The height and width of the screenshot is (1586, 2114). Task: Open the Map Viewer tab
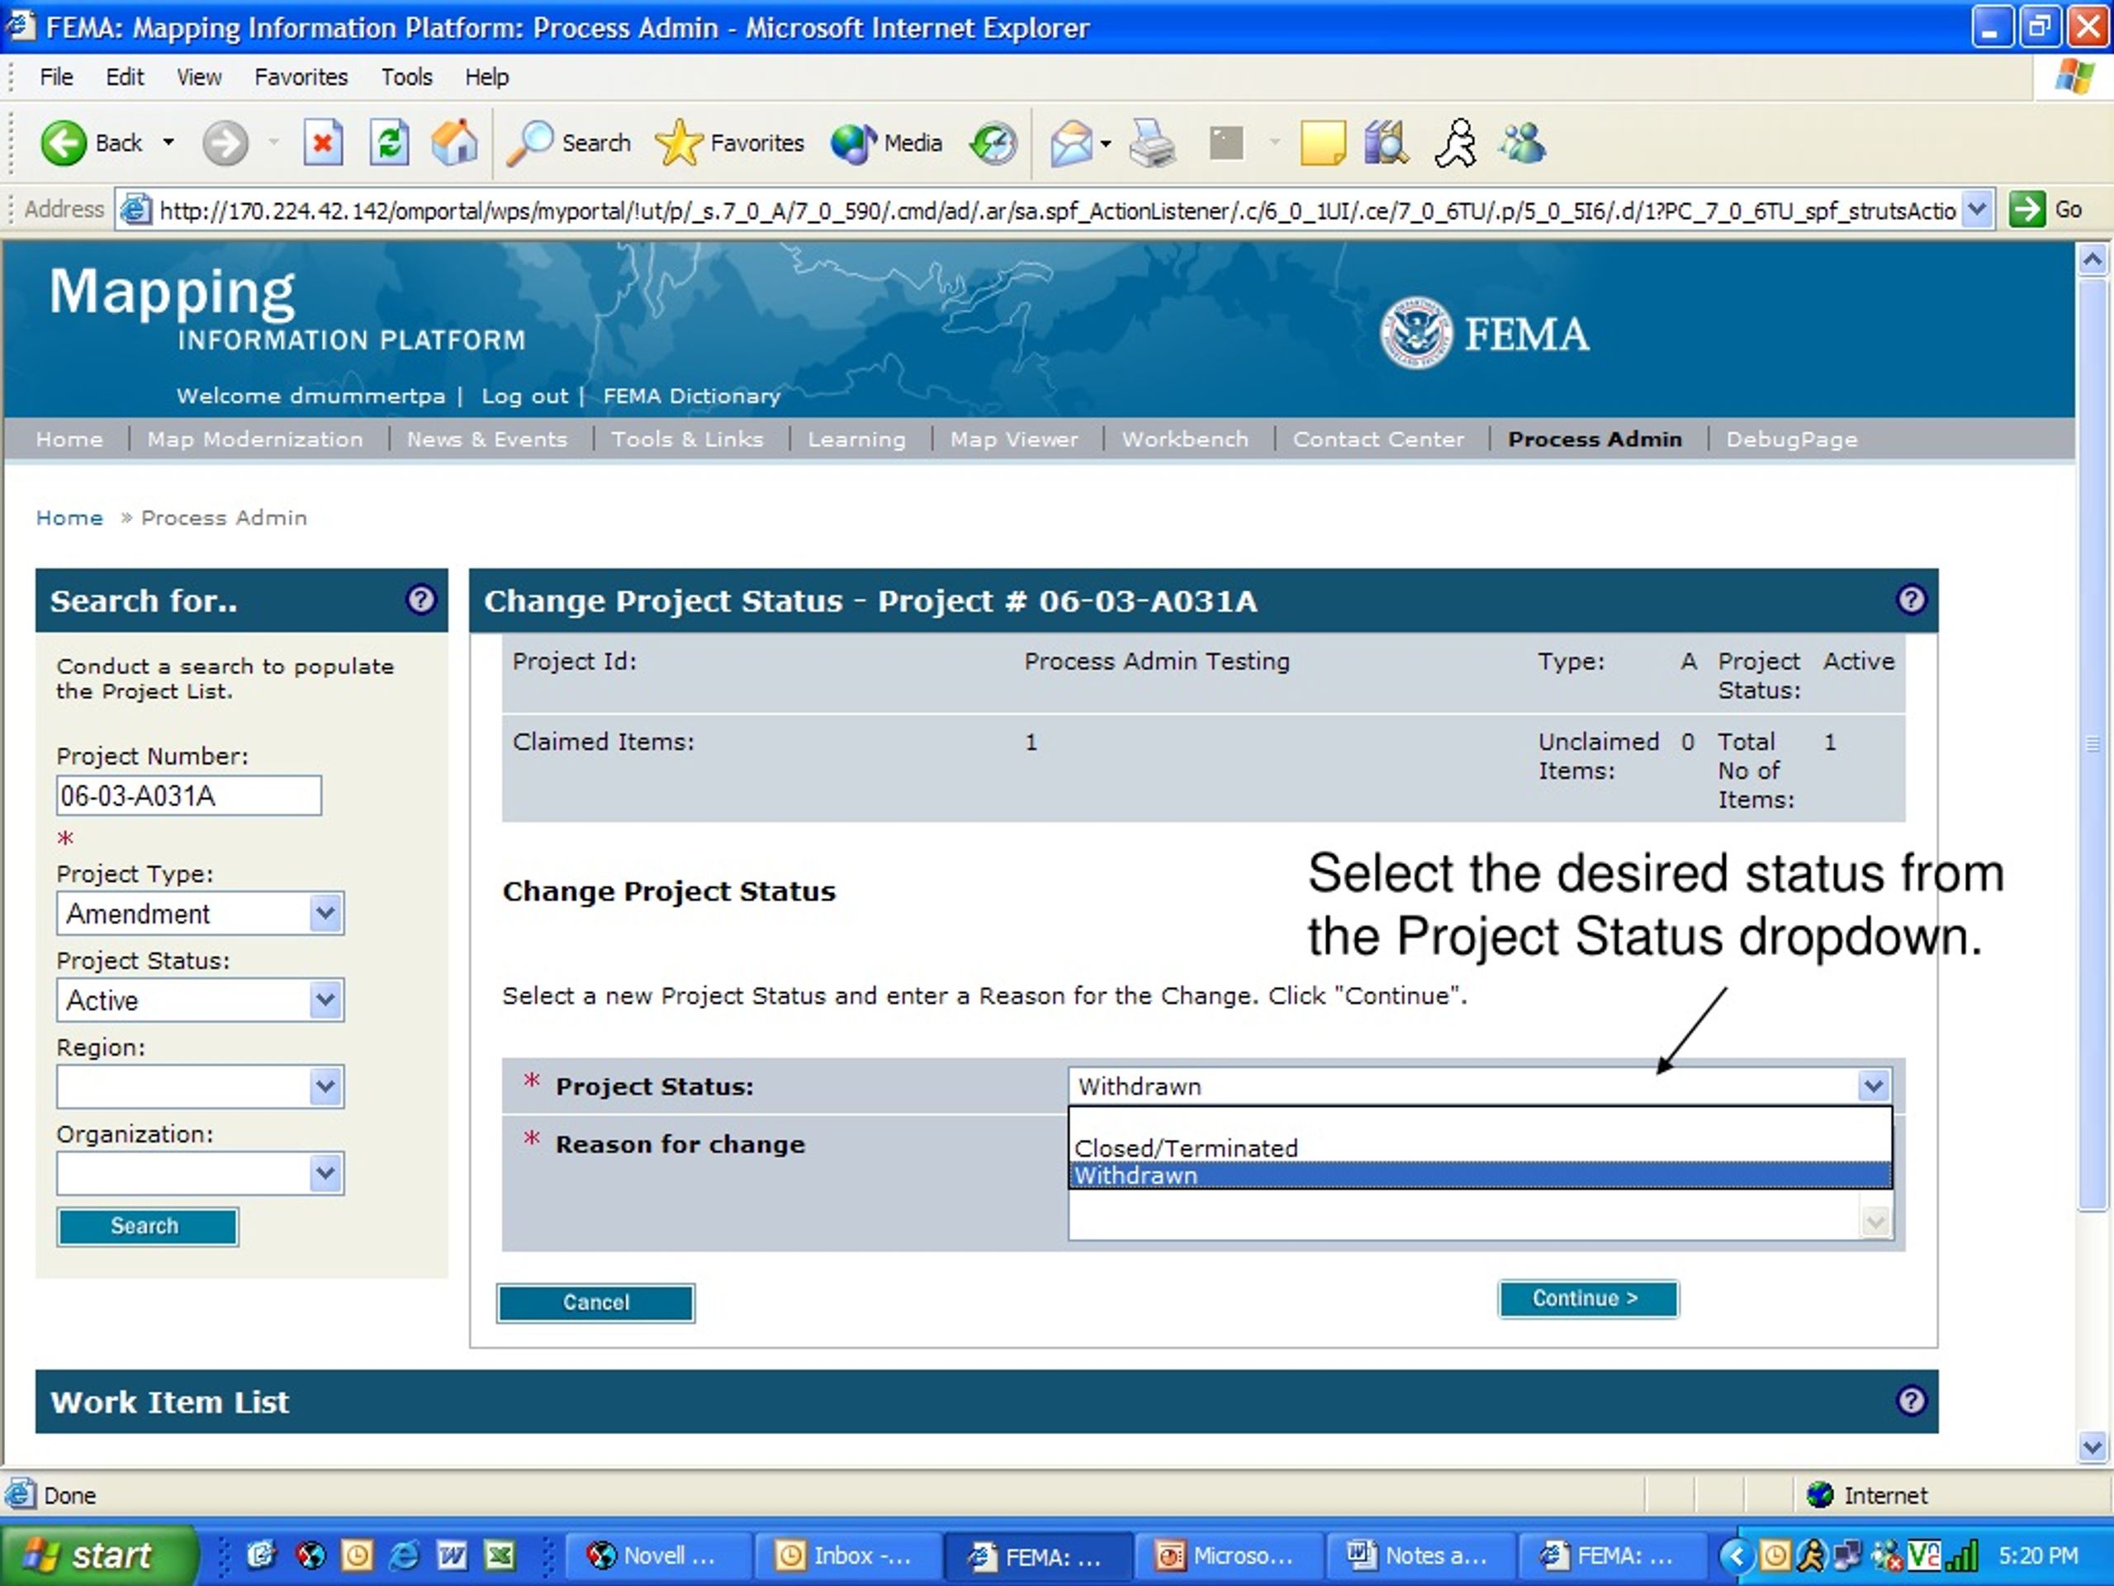(1014, 439)
